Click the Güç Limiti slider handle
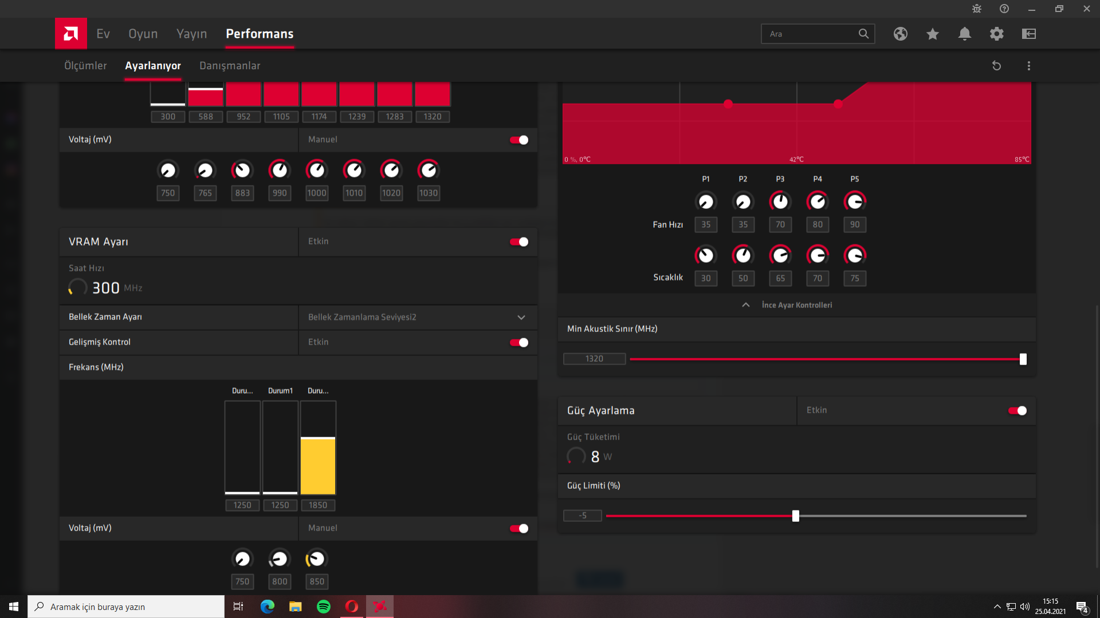 [x=795, y=516]
